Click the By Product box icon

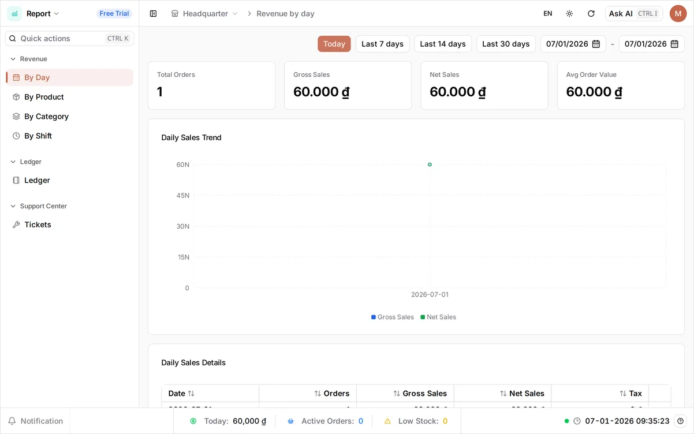point(16,97)
